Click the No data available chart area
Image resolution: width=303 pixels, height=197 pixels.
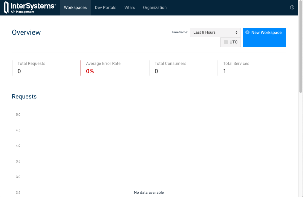click(149, 192)
